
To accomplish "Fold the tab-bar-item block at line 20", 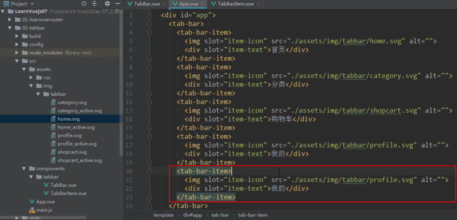I will (x=149, y=171).
